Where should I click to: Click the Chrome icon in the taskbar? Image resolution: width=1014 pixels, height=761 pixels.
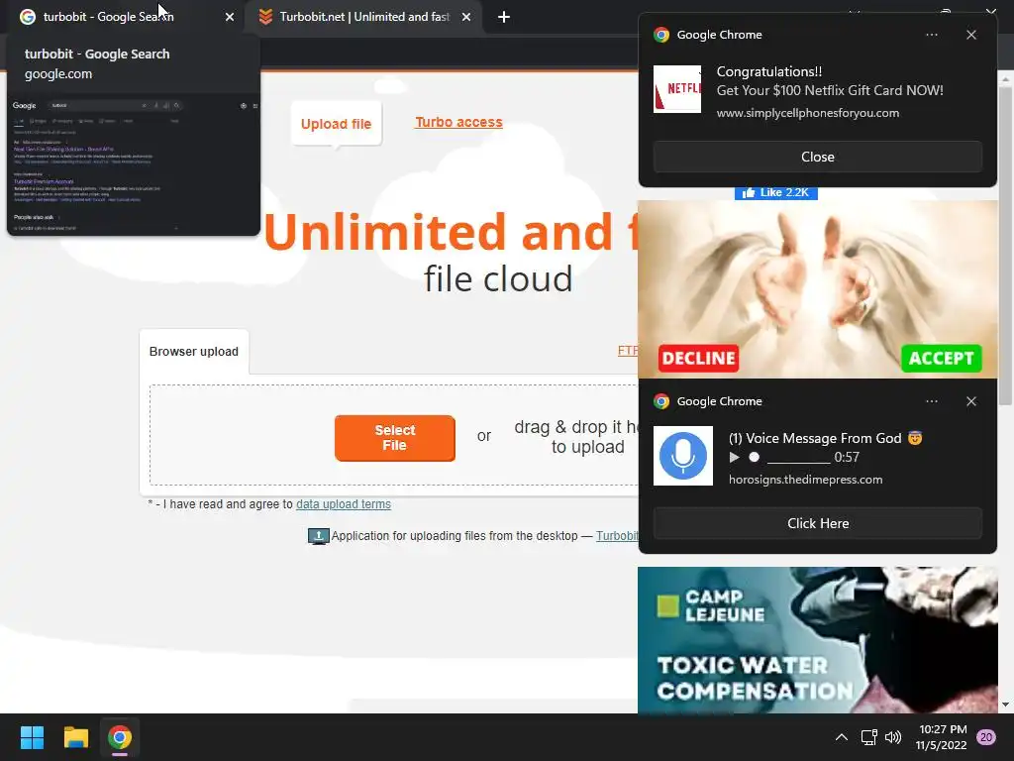(120, 737)
